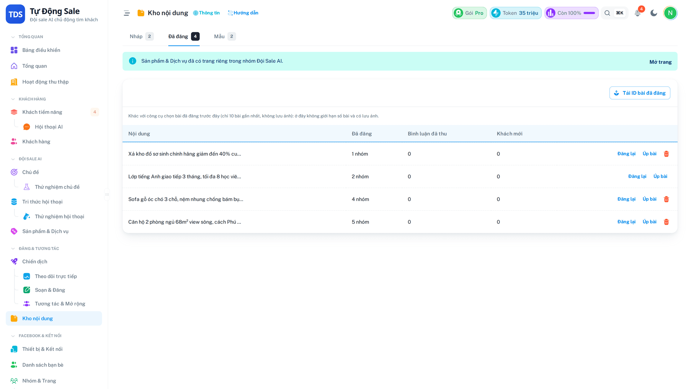Open user avatar N menu

(x=670, y=13)
